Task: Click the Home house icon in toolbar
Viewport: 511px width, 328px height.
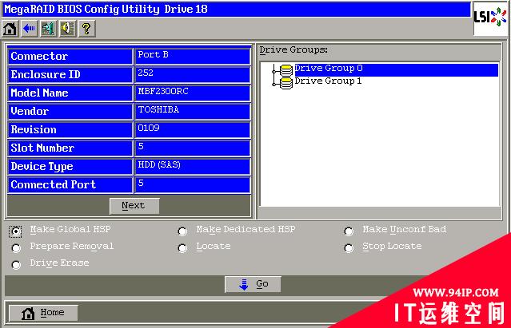Action: (10, 29)
